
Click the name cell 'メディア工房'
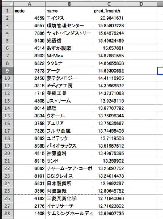69,86
